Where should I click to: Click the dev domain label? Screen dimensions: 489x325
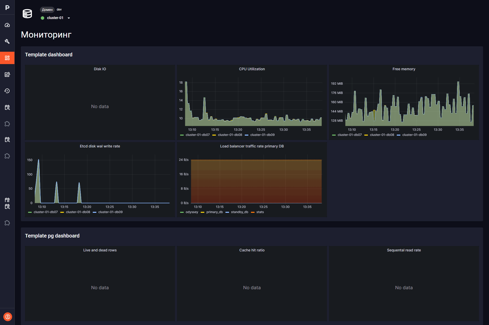pyautogui.click(x=59, y=10)
